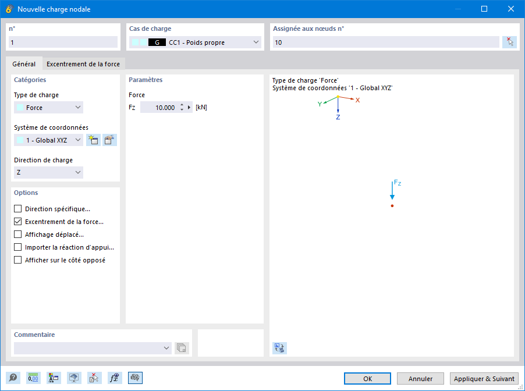Click the 'Système de coordonnées 1 - Global XYZ' preview text
This screenshot has width=525, height=391.
(x=332, y=88)
